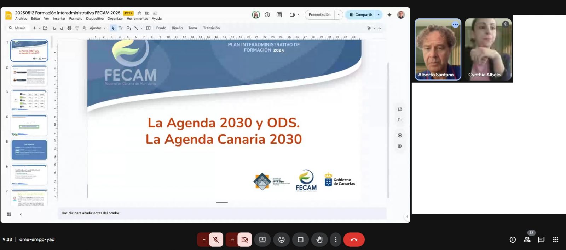This screenshot has height=250, width=566.
Task: Toggle closed captions in the meeting
Action: point(300,239)
